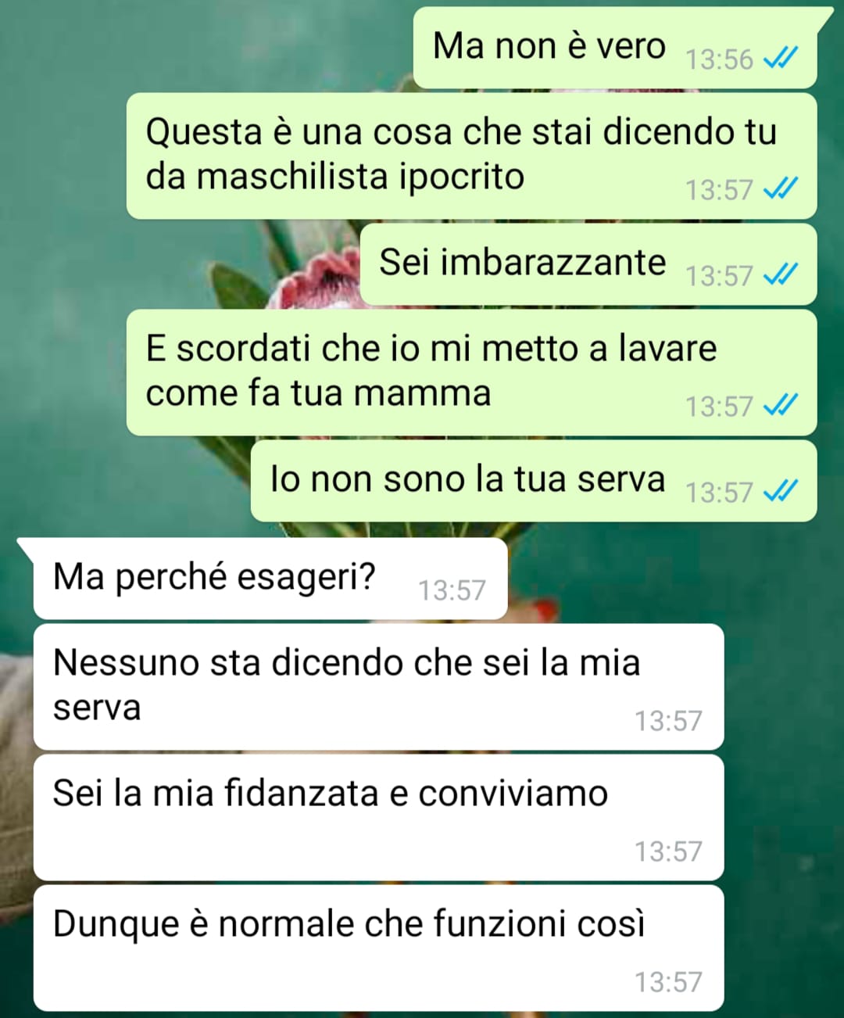
Task: Tap 13:56 timestamp on first sent message
Action: 719,59
